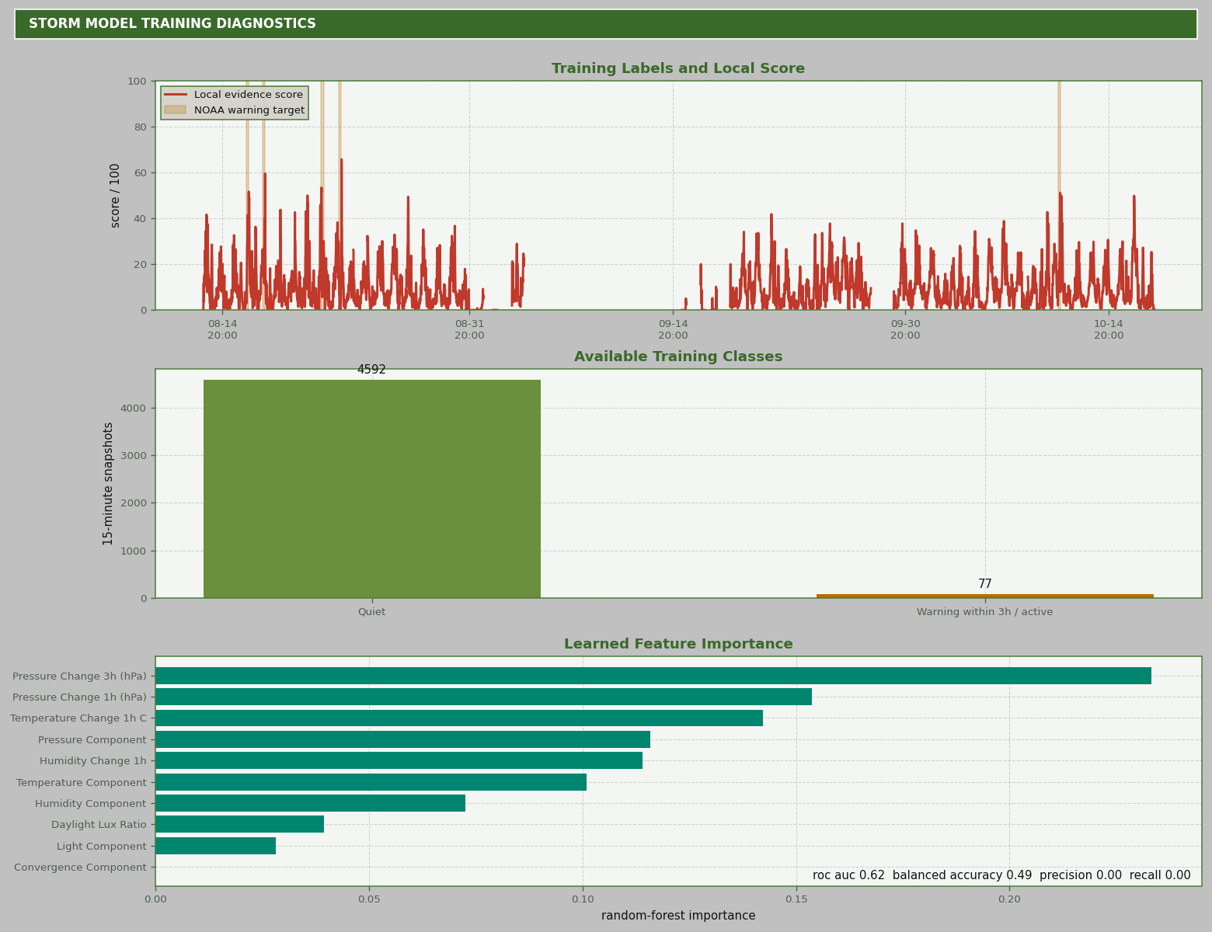
Task: Click the 'Pressure Change 1h (hPa)' feature label
Action: (79, 697)
